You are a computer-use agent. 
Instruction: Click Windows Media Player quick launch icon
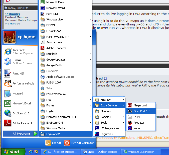click(36, 152)
